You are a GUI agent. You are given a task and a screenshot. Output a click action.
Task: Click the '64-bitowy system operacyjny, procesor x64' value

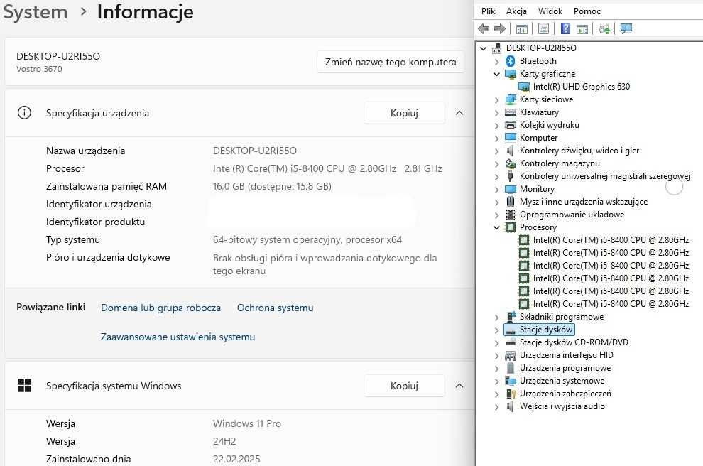[307, 239]
